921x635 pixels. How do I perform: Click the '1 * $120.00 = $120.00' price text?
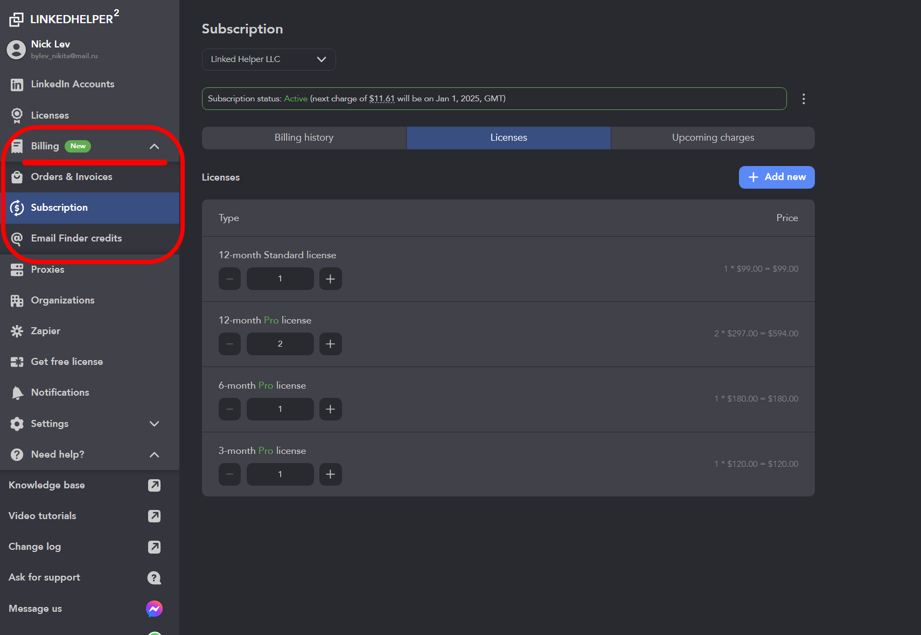[x=756, y=464]
